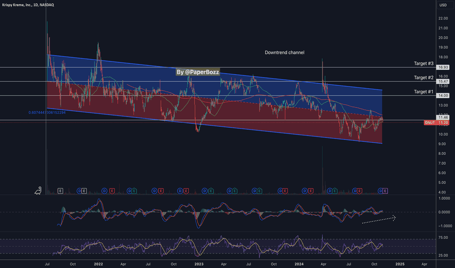
Task: Open the dividend D marker near November 2021
Action: (79, 191)
